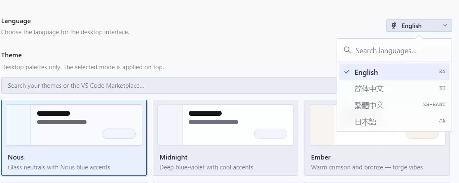Open the English language combo box
This screenshot has width=459, height=183.
(x=419, y=26)
